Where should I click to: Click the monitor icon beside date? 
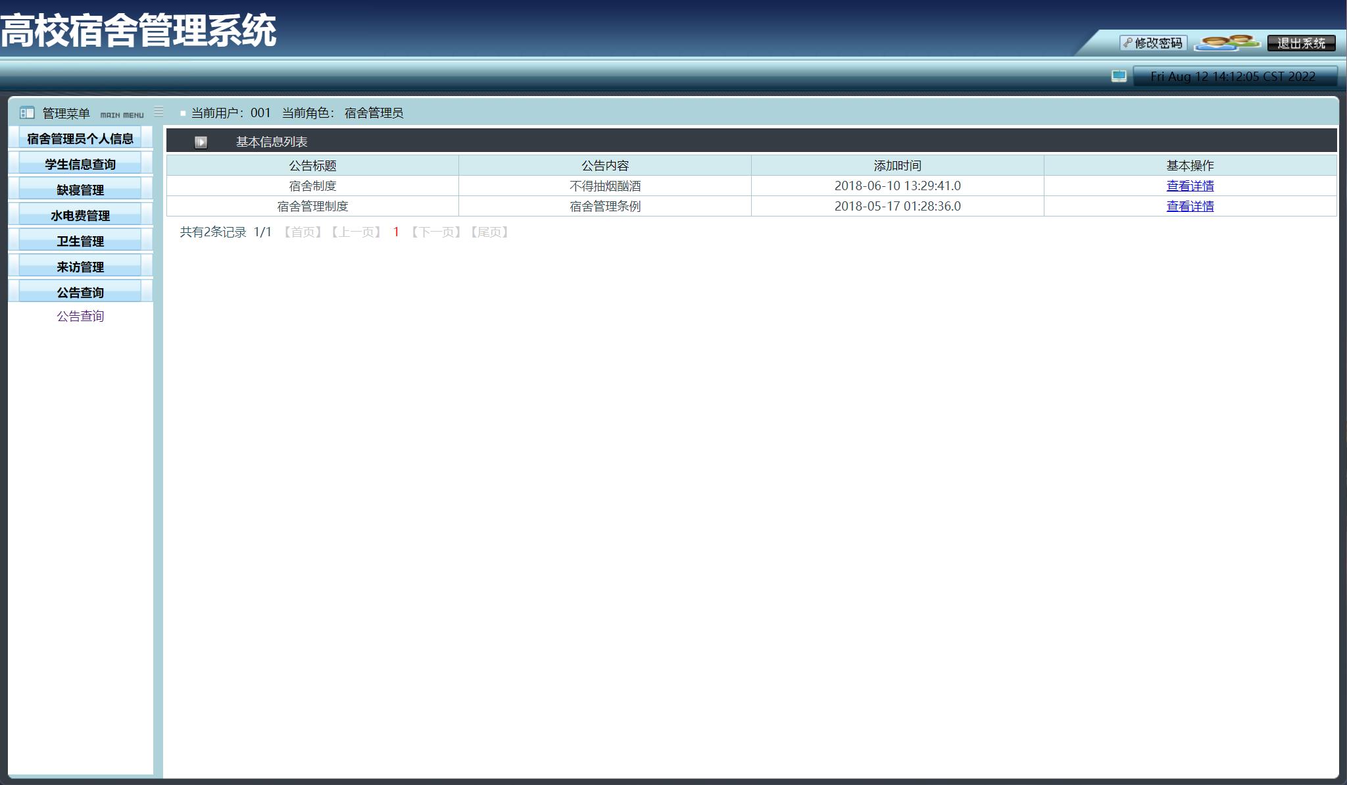[1119, 76]
